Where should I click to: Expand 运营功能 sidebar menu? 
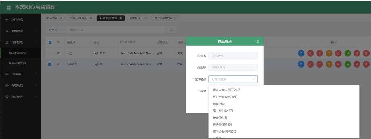21,31
